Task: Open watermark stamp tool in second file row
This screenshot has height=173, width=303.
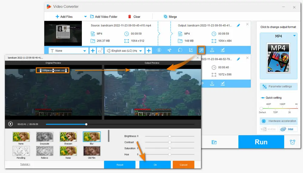Action: [x=212, y=83]
